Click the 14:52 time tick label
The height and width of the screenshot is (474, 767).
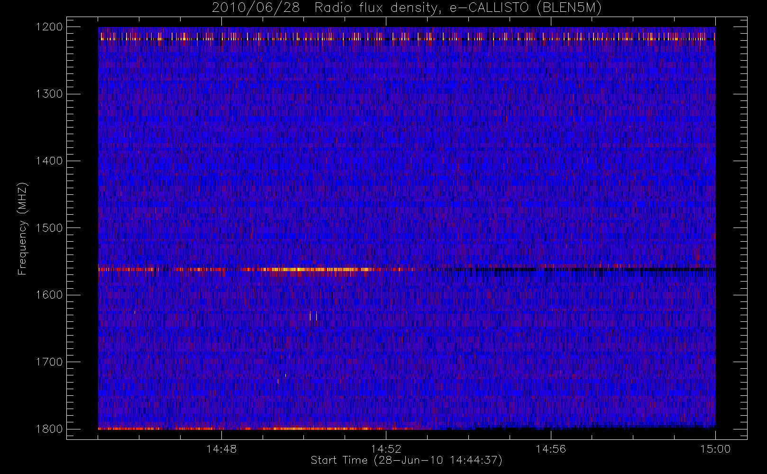point(386,449)
